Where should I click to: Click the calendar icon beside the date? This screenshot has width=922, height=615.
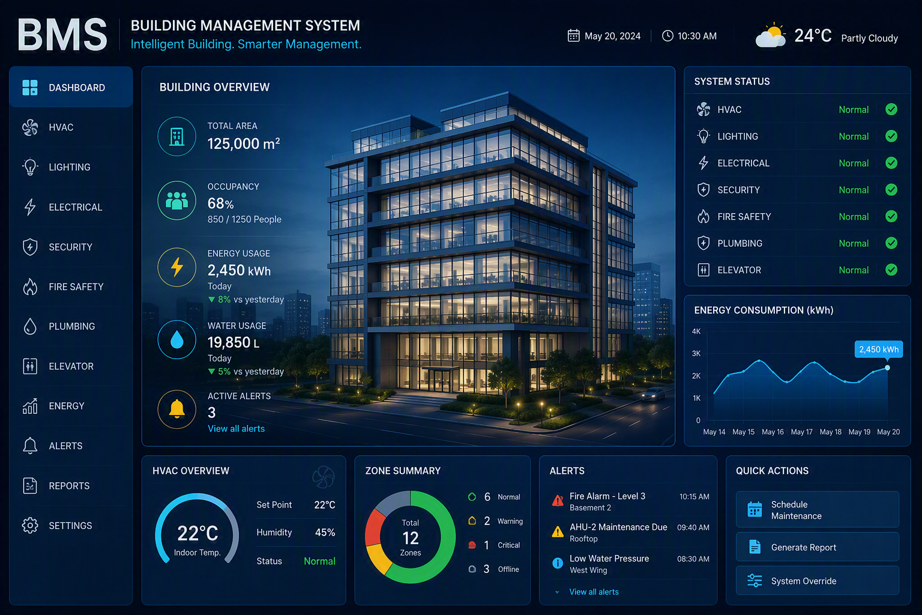pyautogui.click(x=574, y=36)
